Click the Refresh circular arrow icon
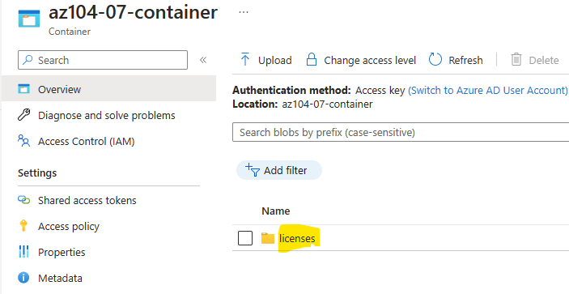The height and width of the screenshot is (294, 569). tap(435, 59)
